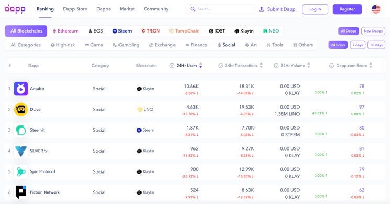Click the dapp logo

click(15, 9)
